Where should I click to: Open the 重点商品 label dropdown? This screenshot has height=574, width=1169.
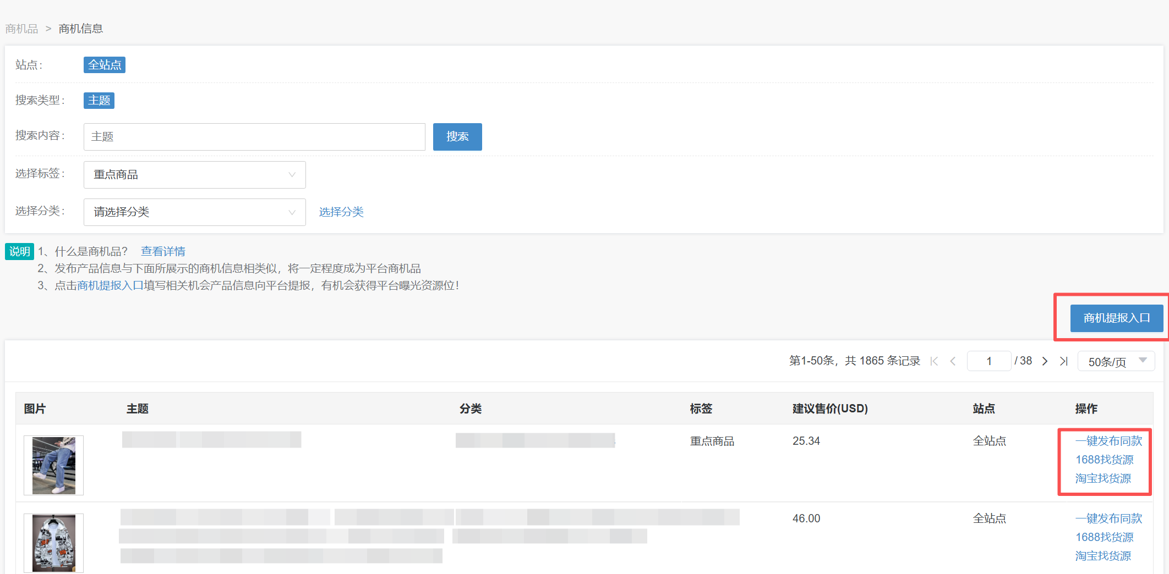point(194,174)
